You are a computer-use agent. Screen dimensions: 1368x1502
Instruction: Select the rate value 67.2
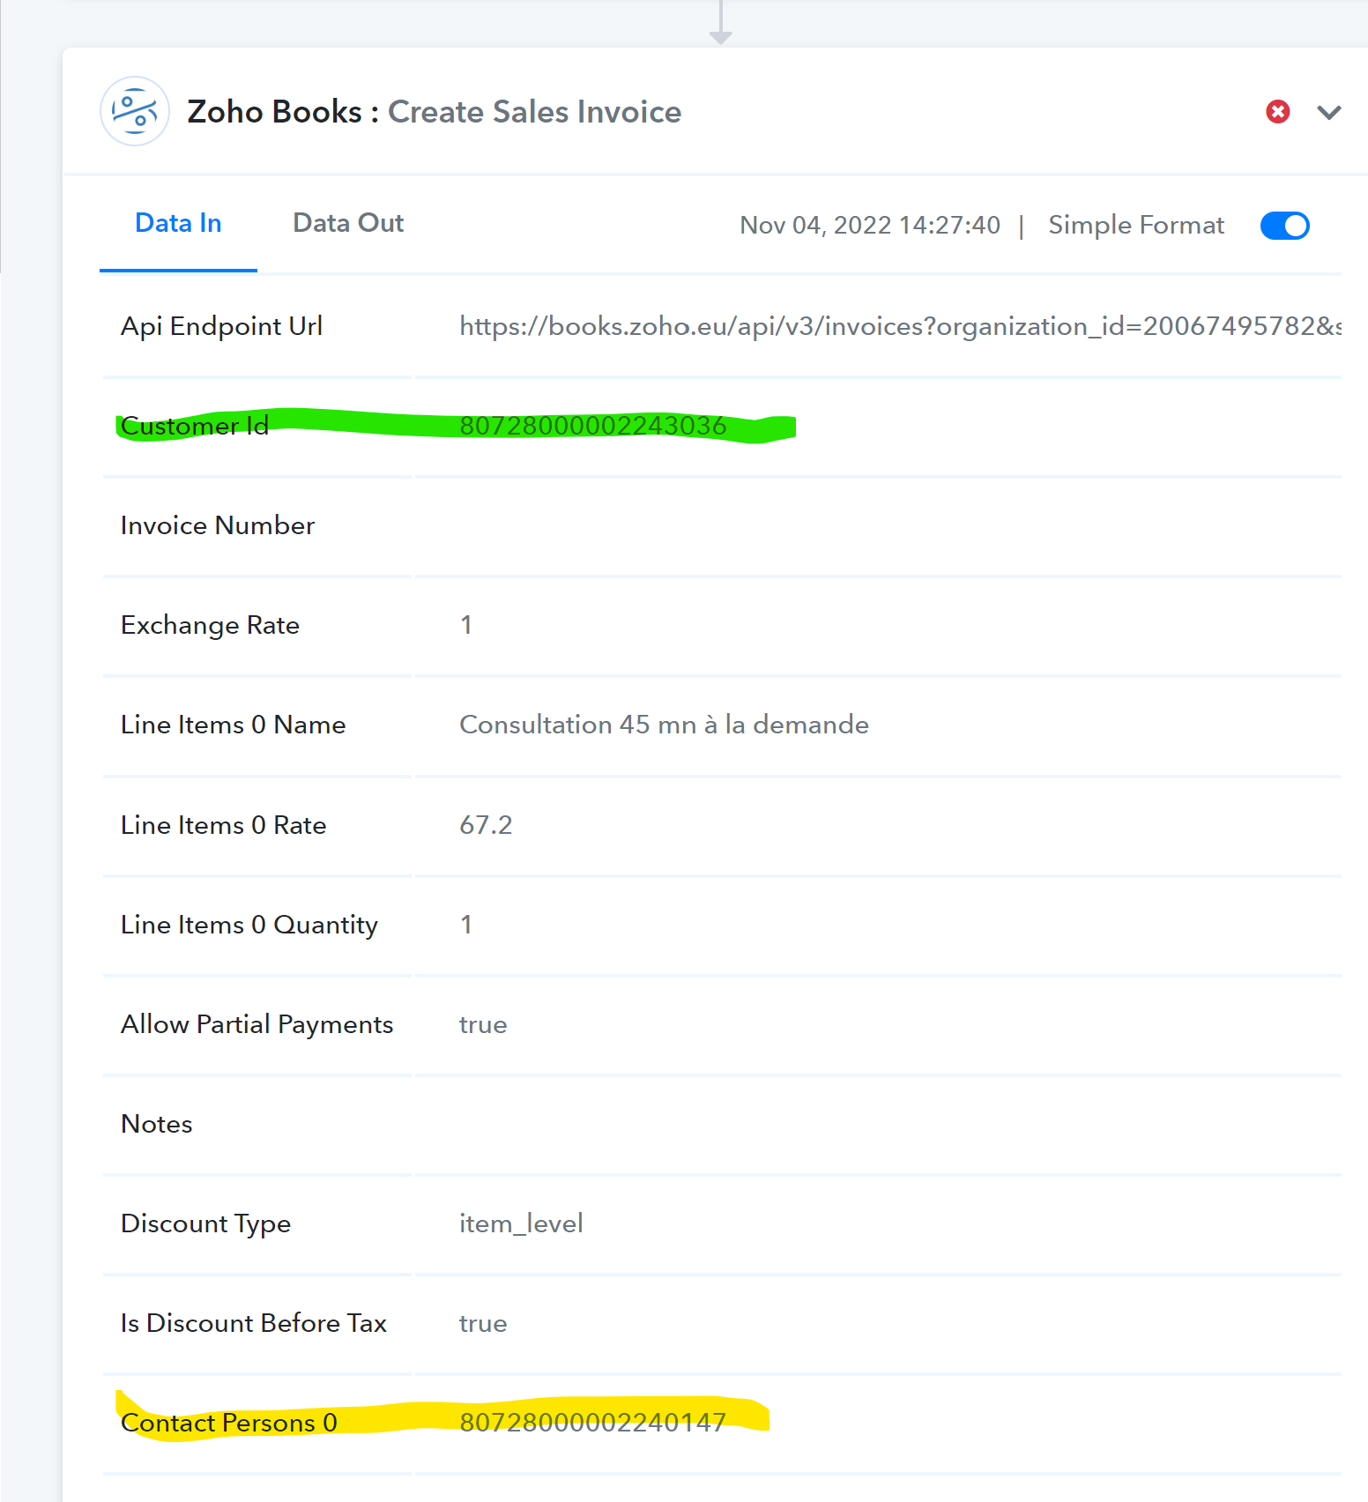pos(486,825)
